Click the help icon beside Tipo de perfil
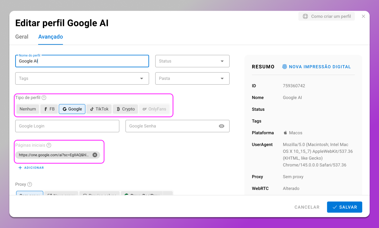379x228 pixels. click(x=44, y=98)
